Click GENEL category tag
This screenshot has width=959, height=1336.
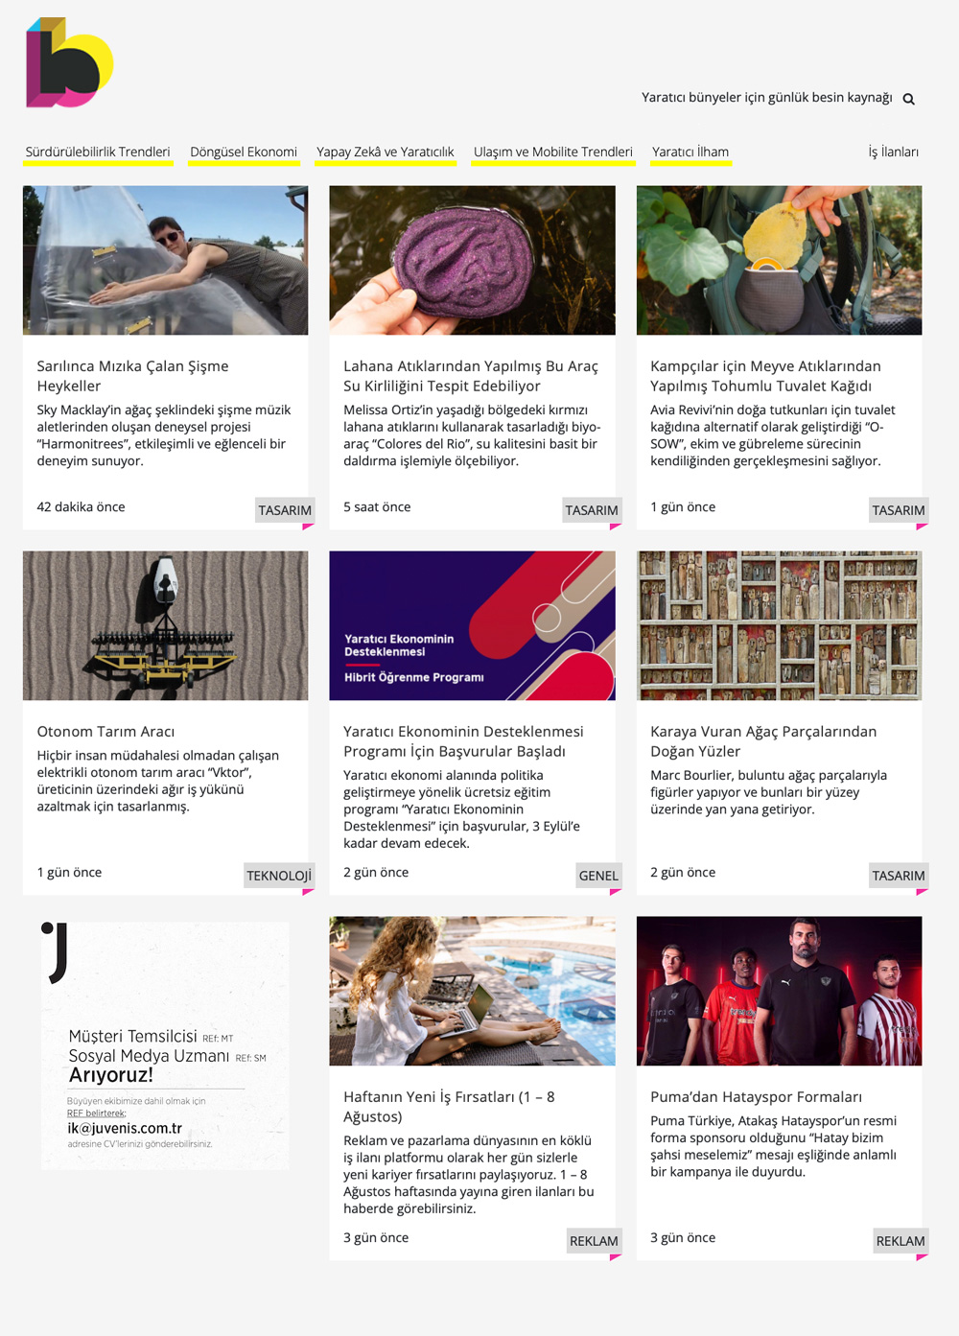click(x=598, y=875)
